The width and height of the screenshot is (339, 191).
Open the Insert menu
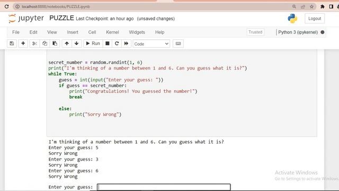click(73, 32)
